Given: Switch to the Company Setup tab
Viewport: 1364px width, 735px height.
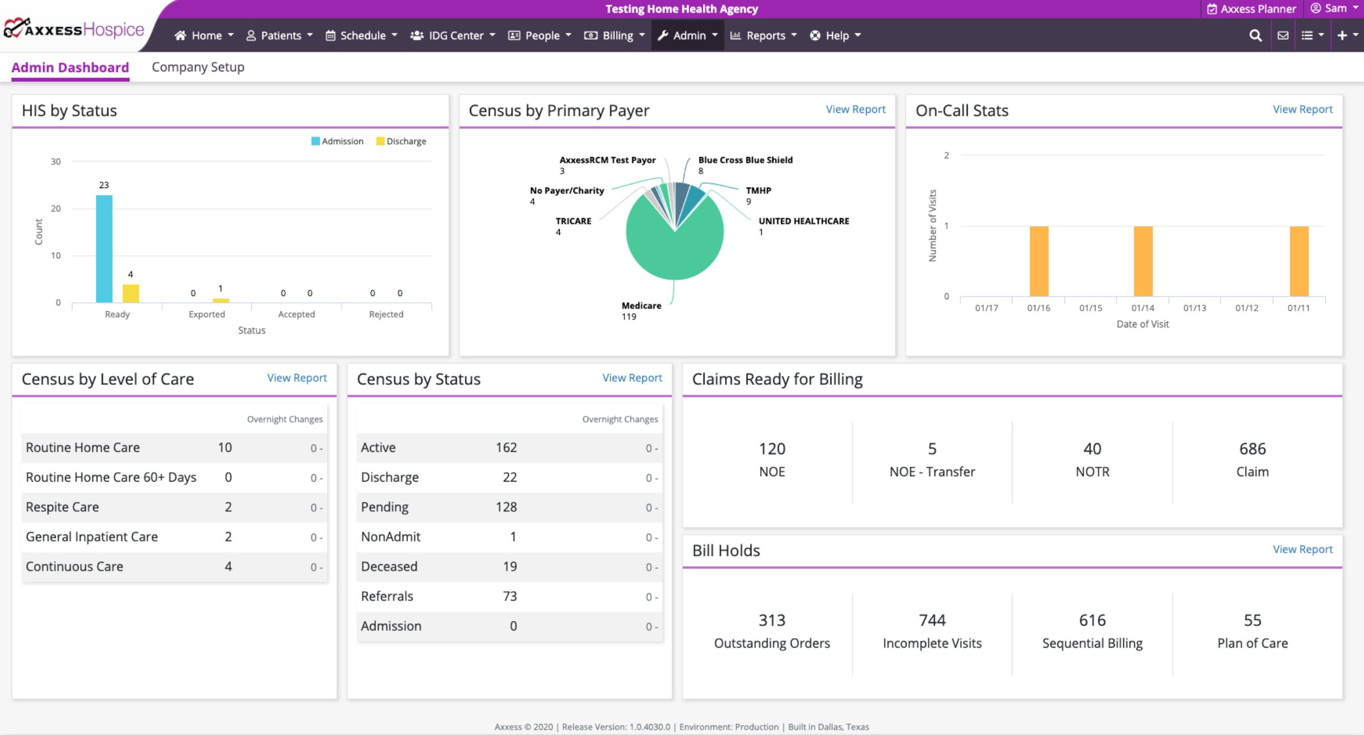Looking at the screenshot, I should tap(198, 67).
